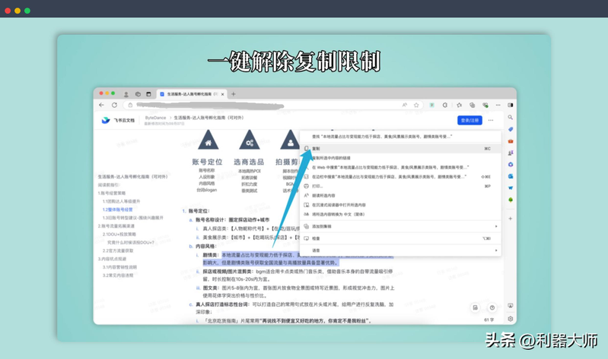Go to outline item 阅读前指引
This screenshot has width=608, height=359.
(109, 185)
